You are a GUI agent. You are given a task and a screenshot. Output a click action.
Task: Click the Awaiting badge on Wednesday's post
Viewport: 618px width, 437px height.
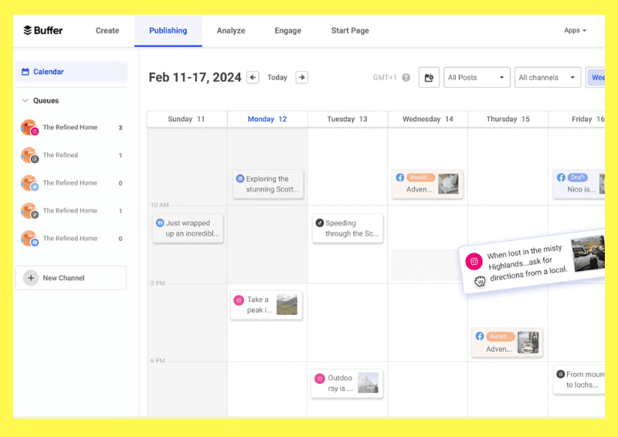pyautogui.click(x=420, y=178)
